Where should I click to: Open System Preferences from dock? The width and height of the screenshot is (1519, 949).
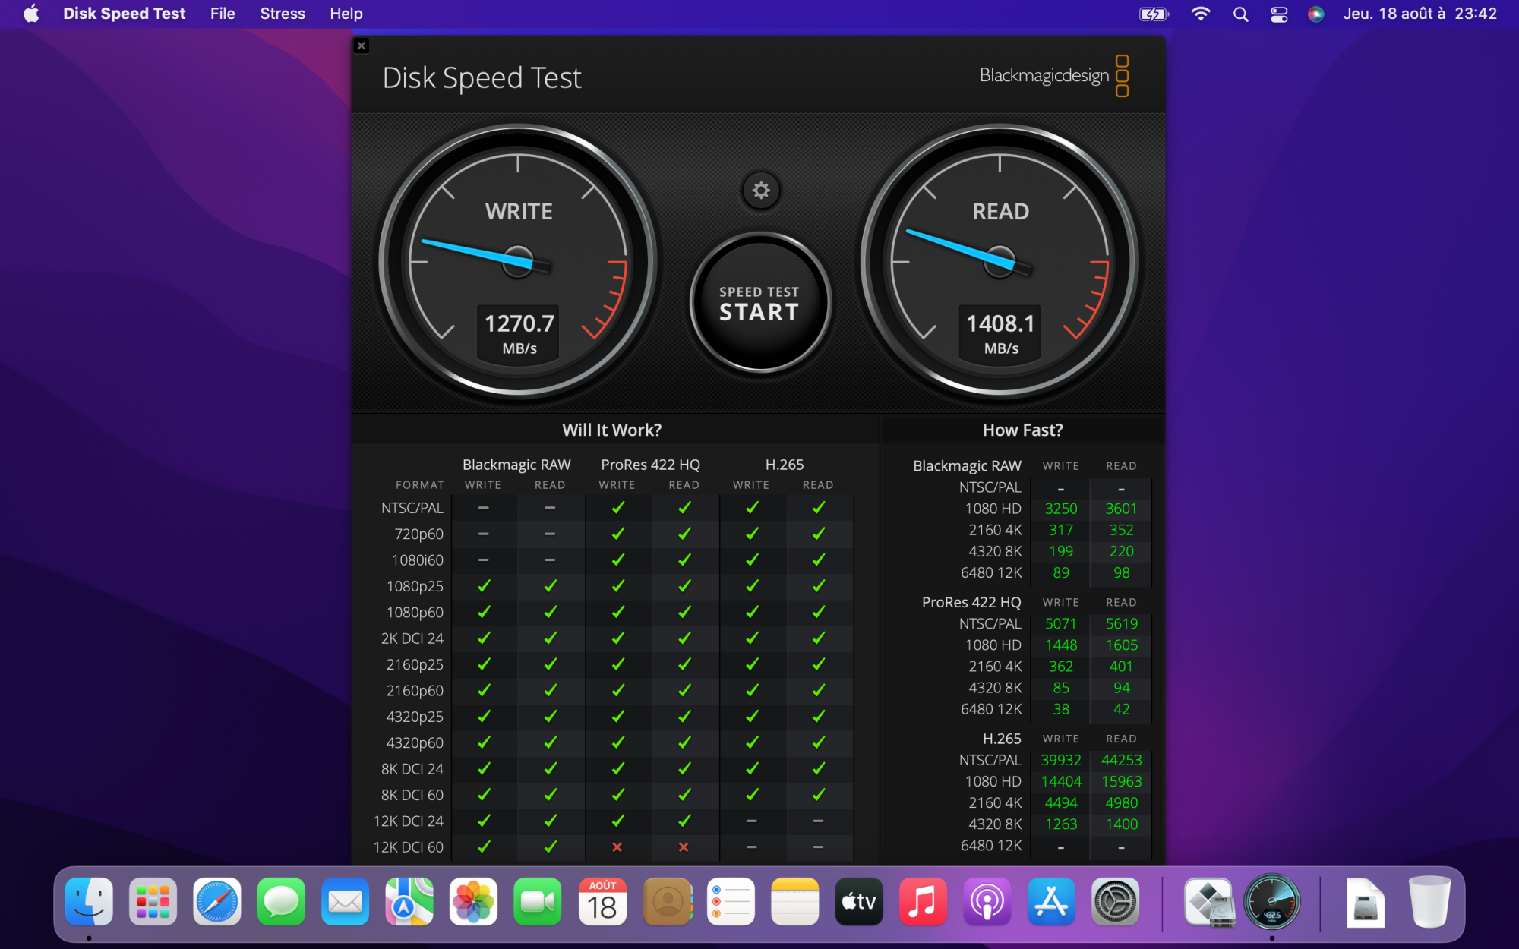[1115, 902]
